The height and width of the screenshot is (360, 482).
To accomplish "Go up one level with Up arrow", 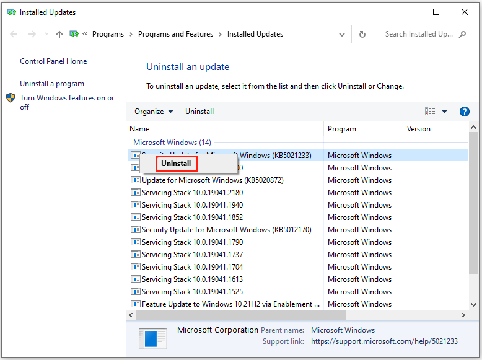I will point(59,34).
